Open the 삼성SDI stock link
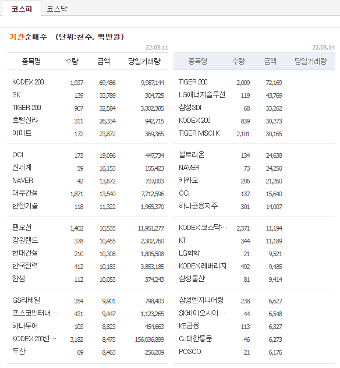340x368 pixels. click(x=190, y=108)
